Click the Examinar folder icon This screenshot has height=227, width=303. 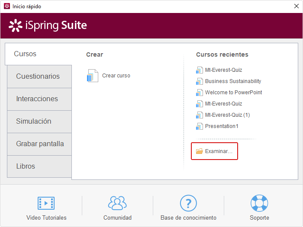coord(200,151)
